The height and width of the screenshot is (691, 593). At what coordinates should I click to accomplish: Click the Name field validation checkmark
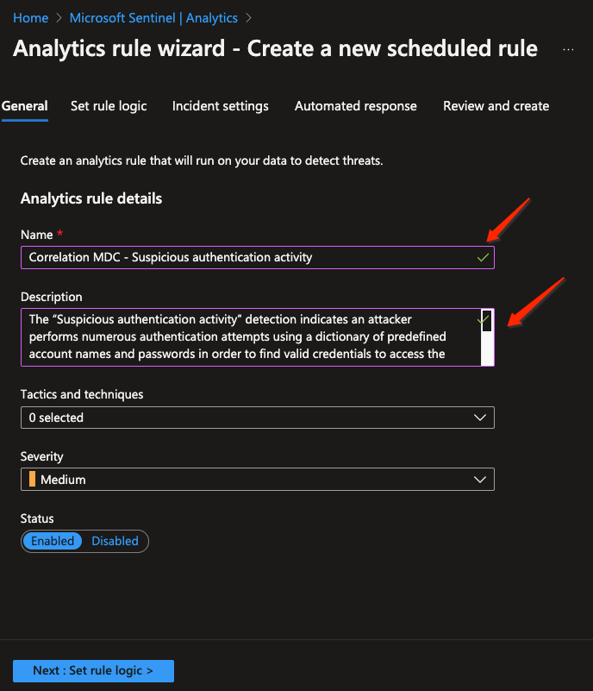483,257
